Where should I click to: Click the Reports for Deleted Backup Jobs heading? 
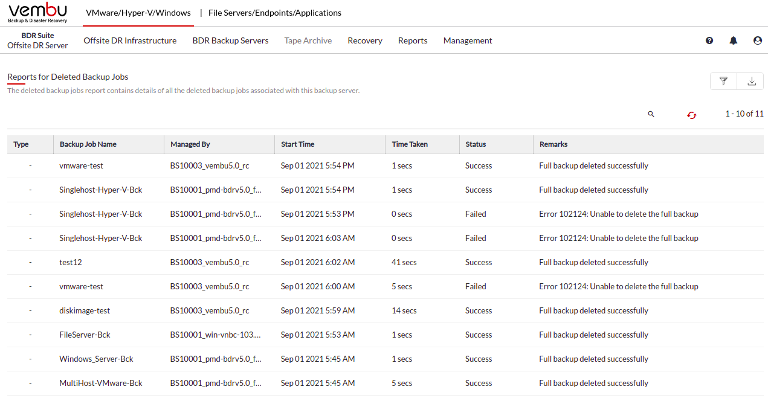pyautogui.click(x=68, y=77)
